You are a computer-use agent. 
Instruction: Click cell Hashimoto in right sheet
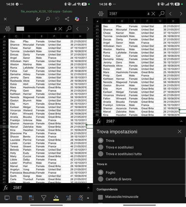(x=122, y=72)
